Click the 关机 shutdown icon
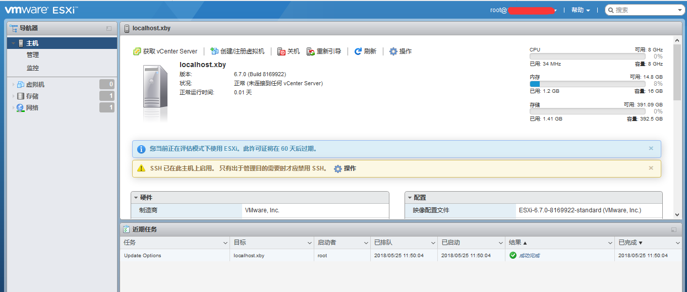 (280, 50)
